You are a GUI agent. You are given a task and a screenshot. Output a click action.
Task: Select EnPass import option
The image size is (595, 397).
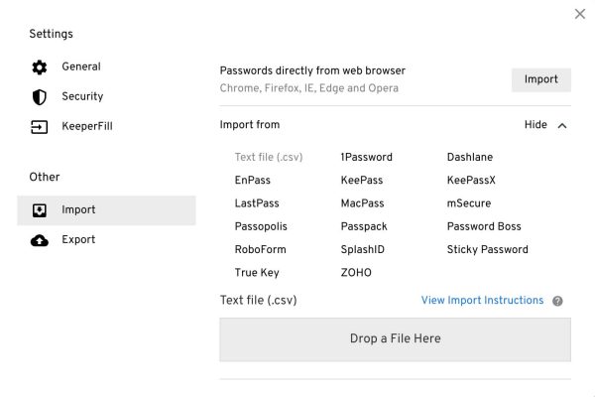pos(252,180)
